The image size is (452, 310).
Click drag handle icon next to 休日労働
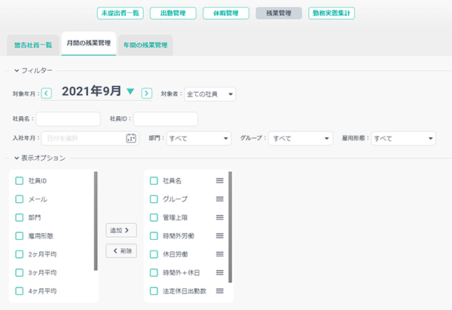220,254
